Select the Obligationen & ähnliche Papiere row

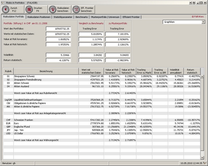tap(102, 103)
